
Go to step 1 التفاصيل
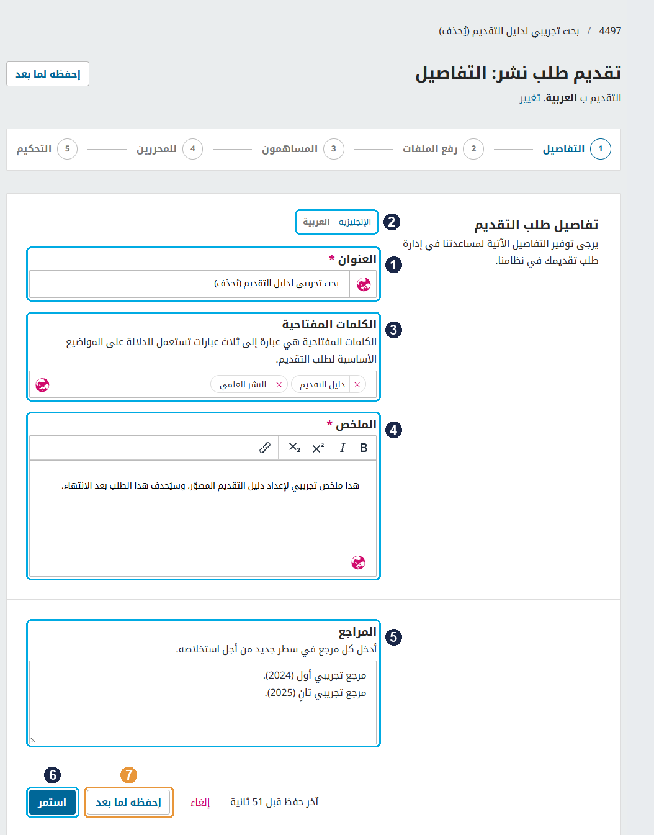(576, 149)
